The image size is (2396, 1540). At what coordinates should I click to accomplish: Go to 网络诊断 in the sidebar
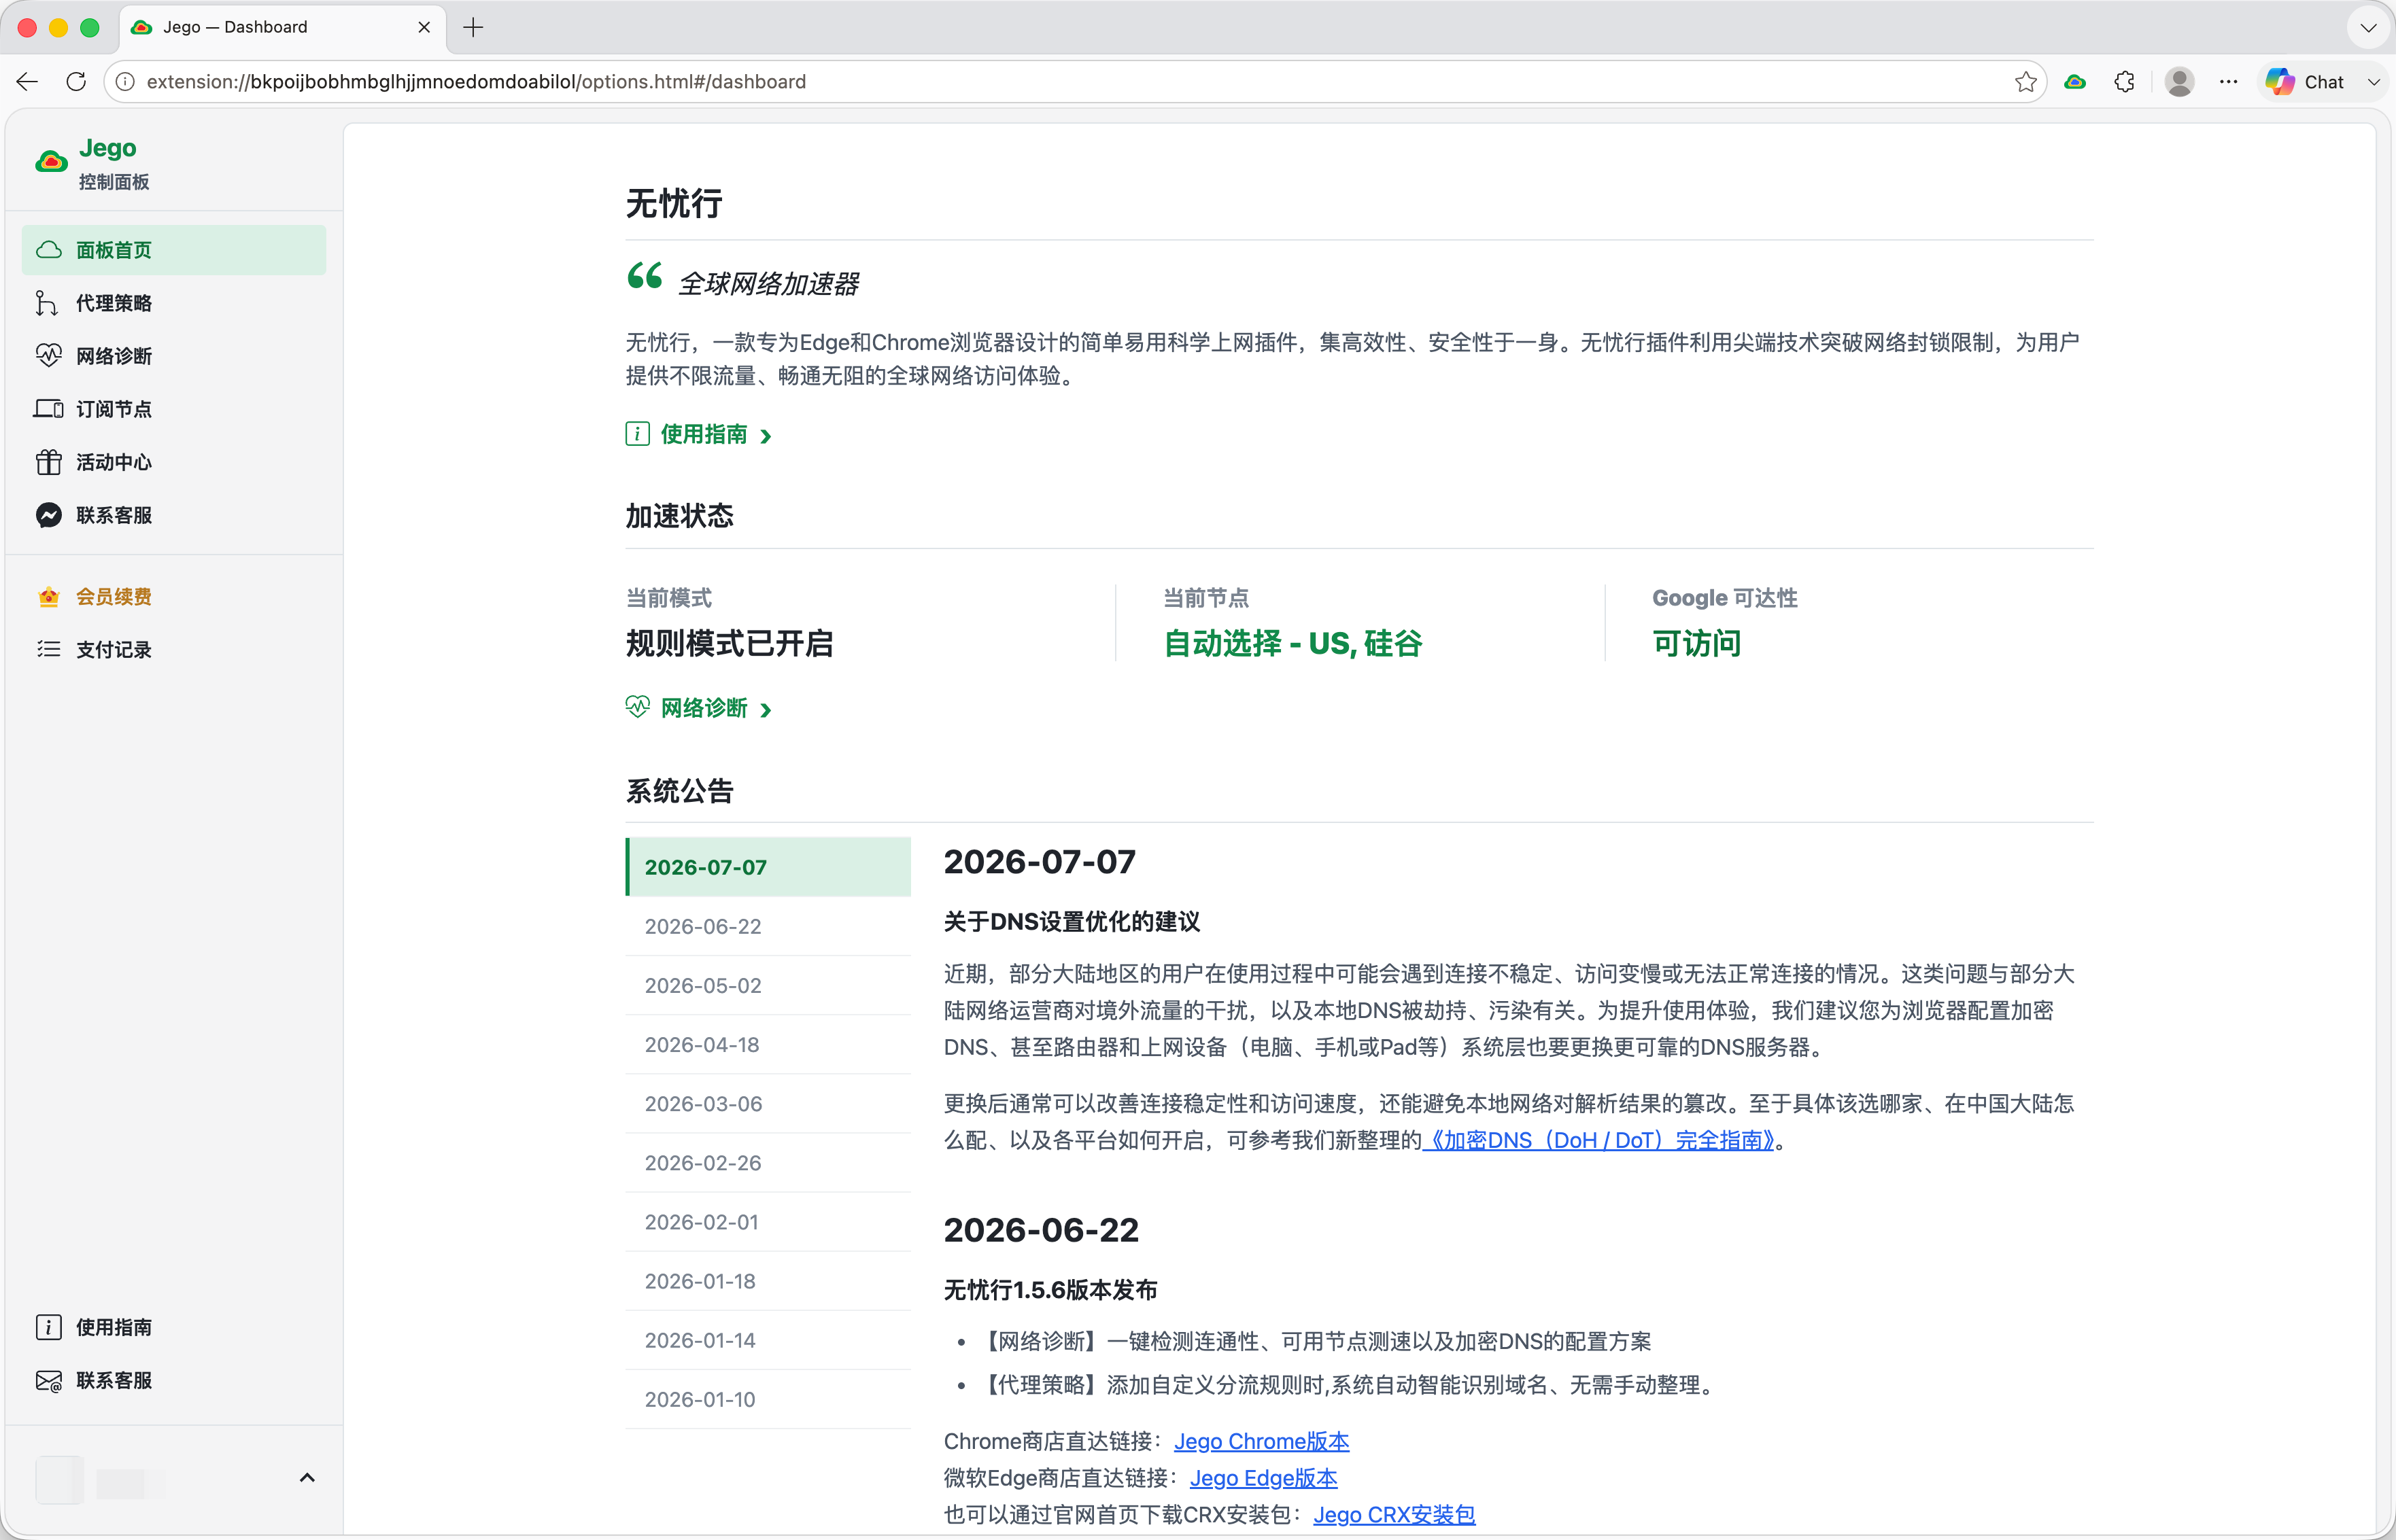point(174,356)
